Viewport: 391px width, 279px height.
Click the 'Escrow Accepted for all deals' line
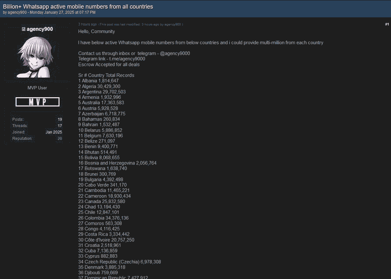[x=109, y=65]
